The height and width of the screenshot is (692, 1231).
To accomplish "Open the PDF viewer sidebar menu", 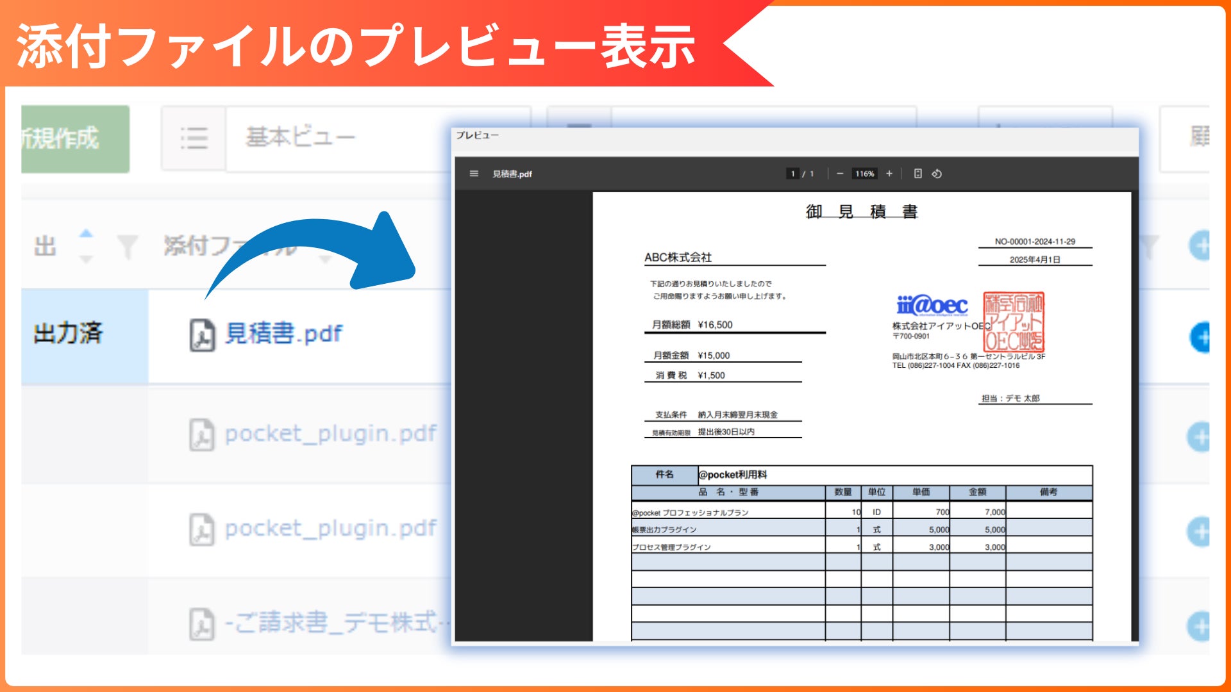I will coord(474,174).
